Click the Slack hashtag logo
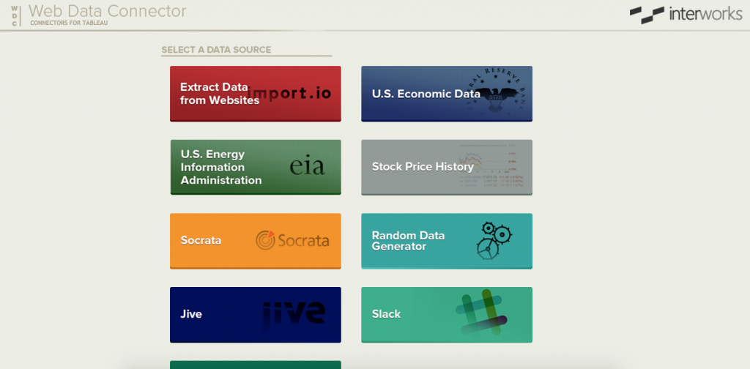This screenshot has height=369, width=750. click(480, 313)
